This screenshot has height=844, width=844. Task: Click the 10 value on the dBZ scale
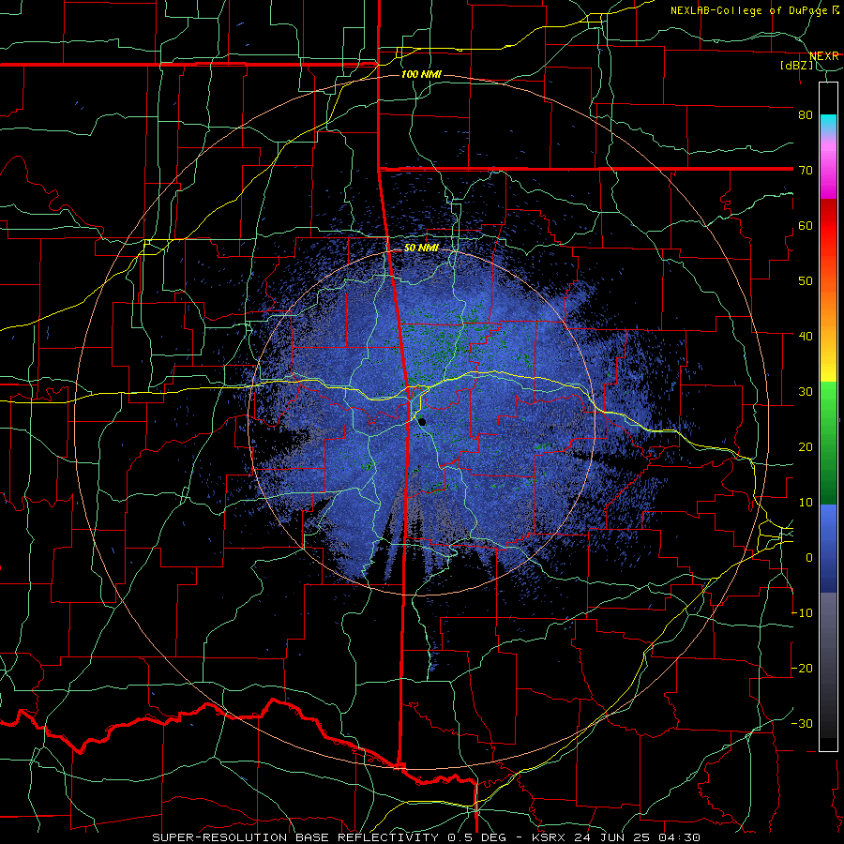click(x=806, y=503)
